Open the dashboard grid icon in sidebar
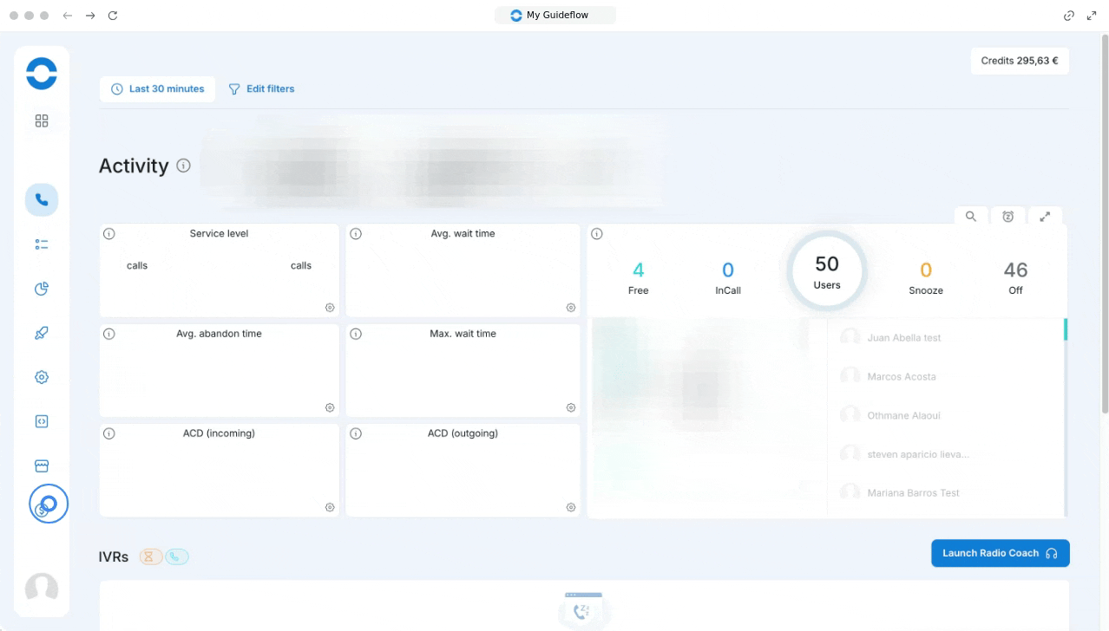1109x631 pixels. pyautogui.click(x=42, y=121)
